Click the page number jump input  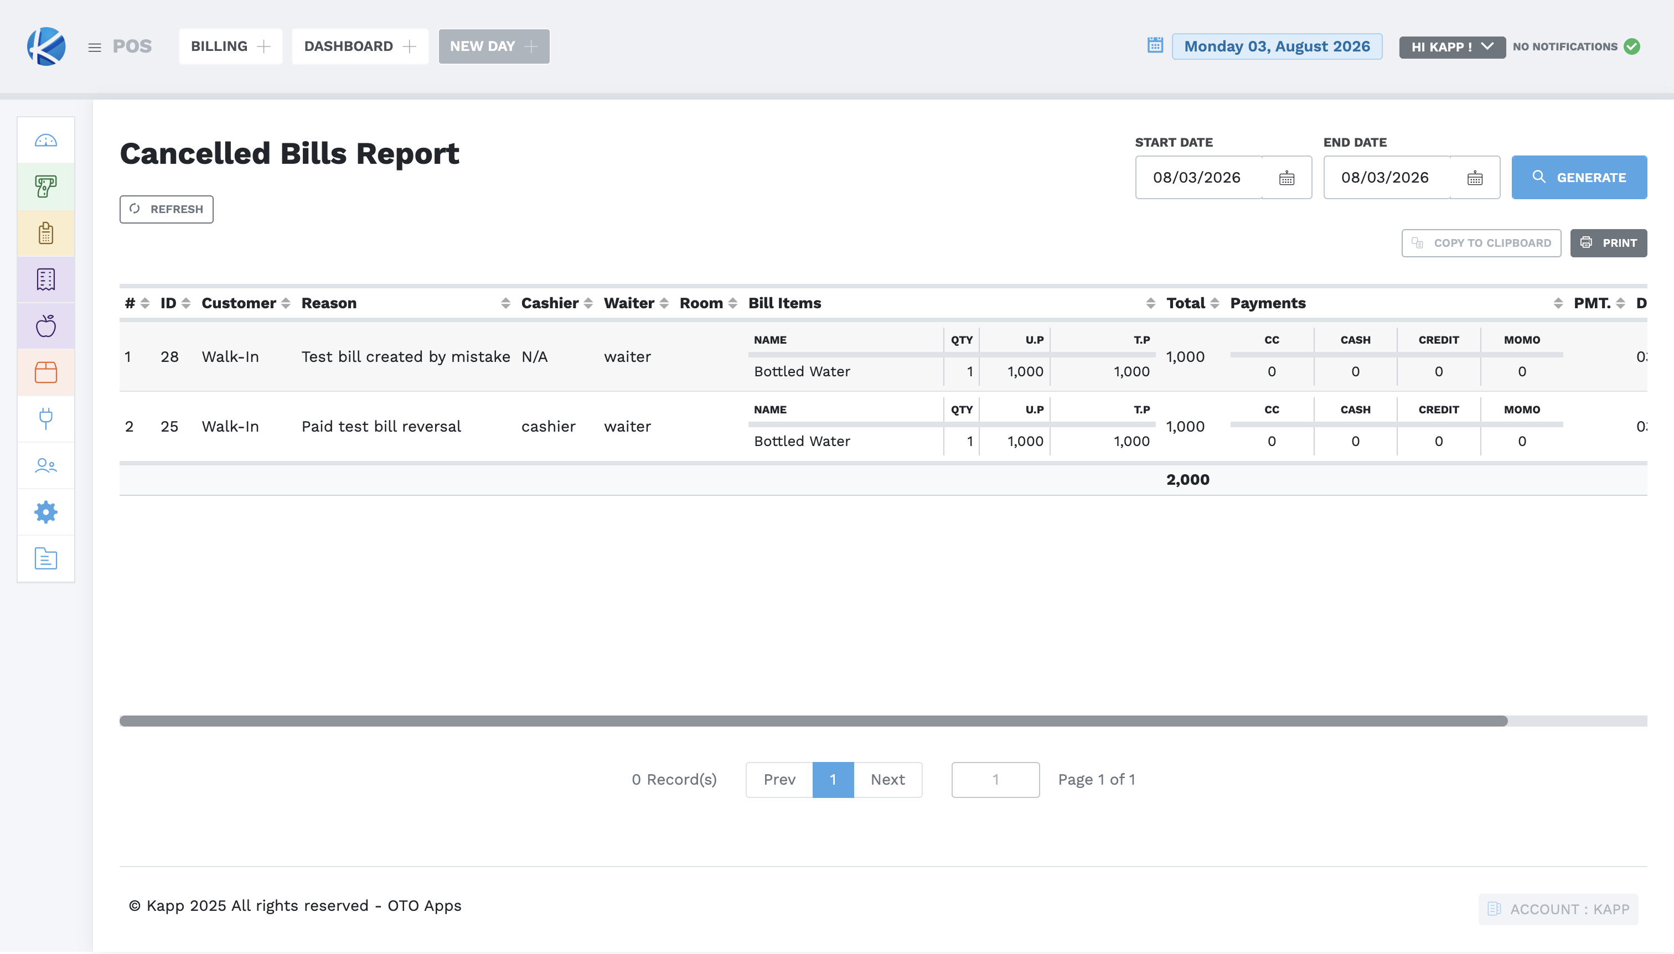point(995,780)
